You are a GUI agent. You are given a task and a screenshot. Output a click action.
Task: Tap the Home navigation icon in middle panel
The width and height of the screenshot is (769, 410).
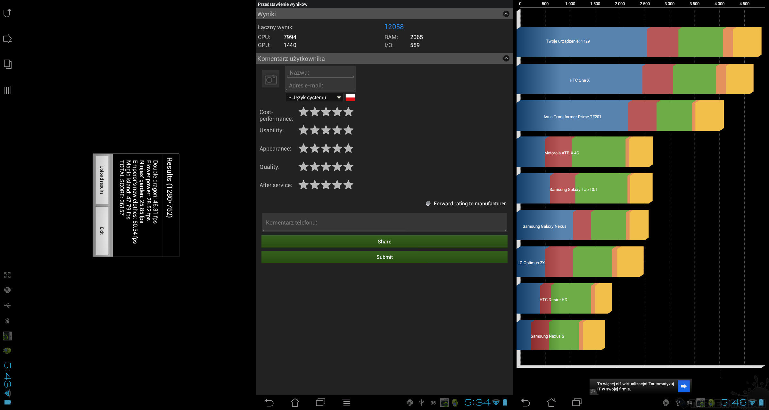pos(295,403)
